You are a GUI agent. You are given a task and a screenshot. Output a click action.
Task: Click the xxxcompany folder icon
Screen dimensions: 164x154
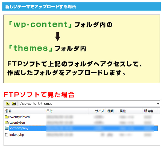[x=7, y=128]
